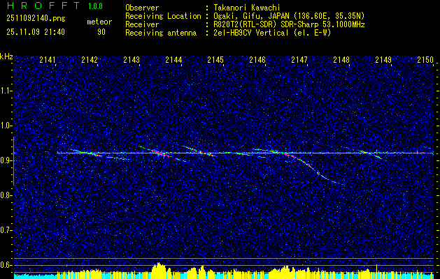Click the Receiving antenna label
Image resolution: width=440 pixels, height=279 pixels.
[161, 33]
